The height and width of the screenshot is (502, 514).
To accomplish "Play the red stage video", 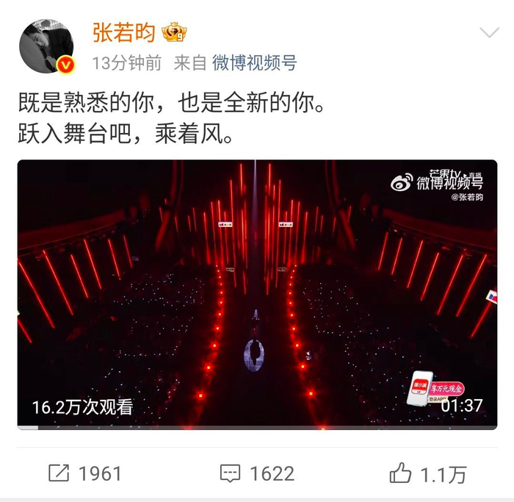I will pyautogui.click(x=257, y=294).
